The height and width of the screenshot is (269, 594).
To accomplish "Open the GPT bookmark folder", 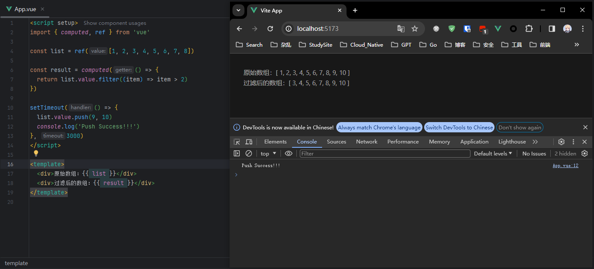I will (401, 45).
